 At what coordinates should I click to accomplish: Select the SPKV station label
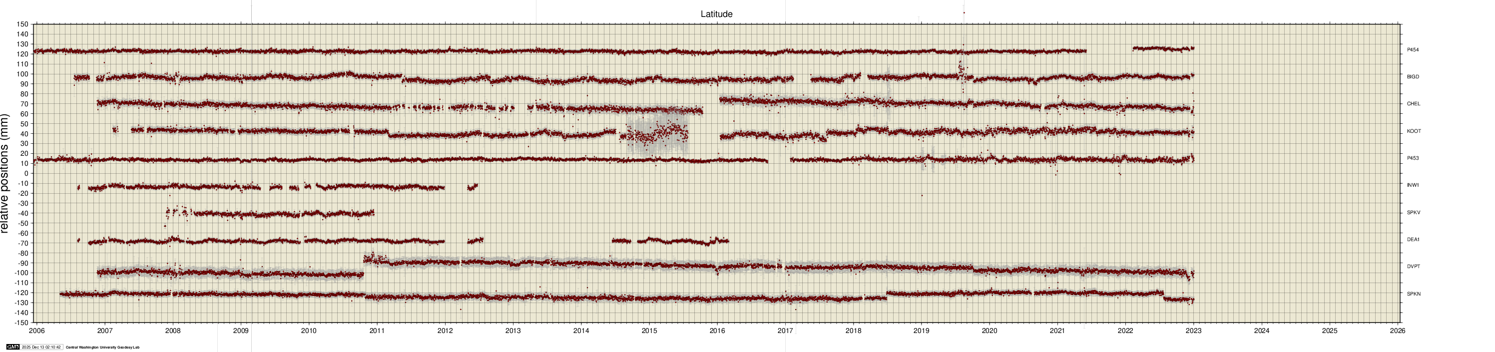point(1413,212)
